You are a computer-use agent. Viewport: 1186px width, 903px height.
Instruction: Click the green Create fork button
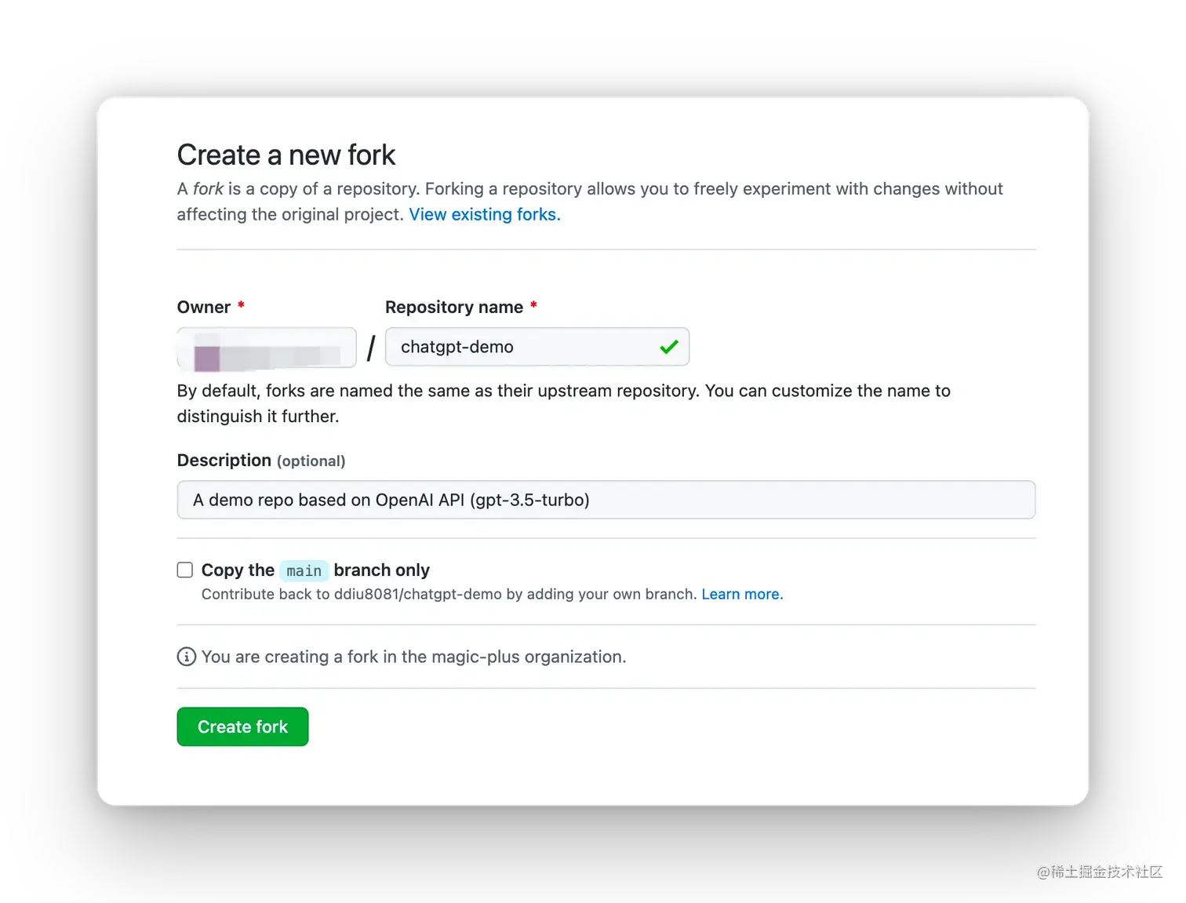coord(242,726)
